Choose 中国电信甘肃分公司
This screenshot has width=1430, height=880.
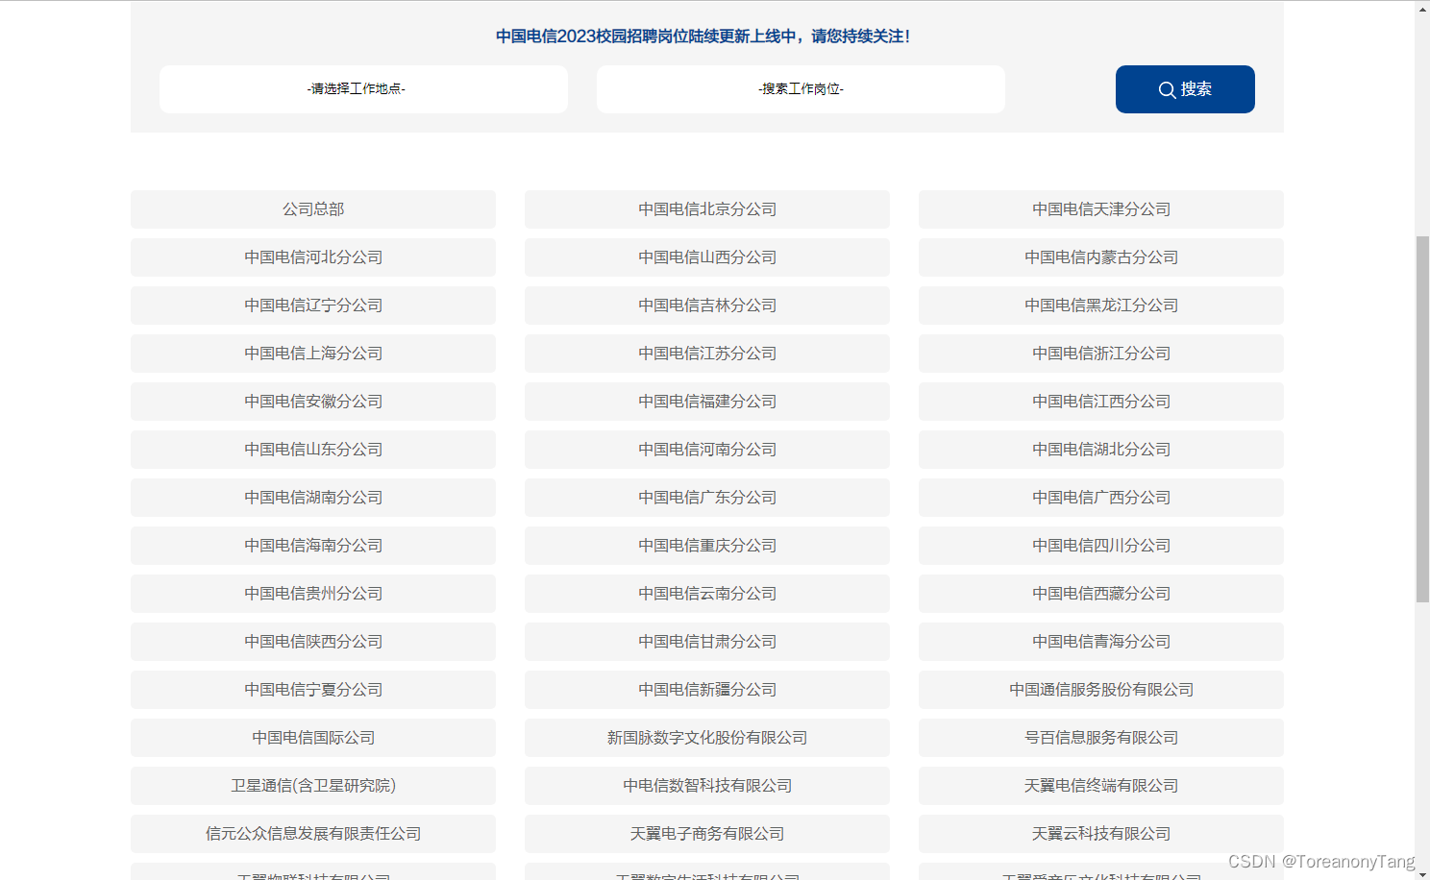tap(707, 642)
